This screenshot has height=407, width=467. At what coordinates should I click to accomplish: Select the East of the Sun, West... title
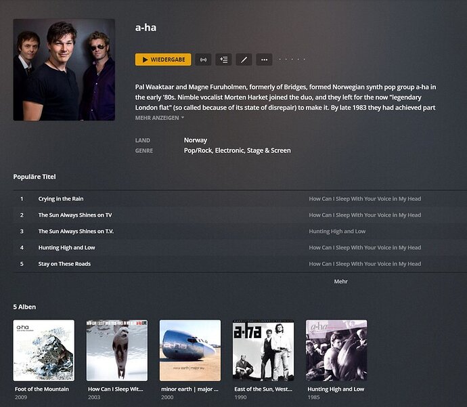tap(263, 389)
